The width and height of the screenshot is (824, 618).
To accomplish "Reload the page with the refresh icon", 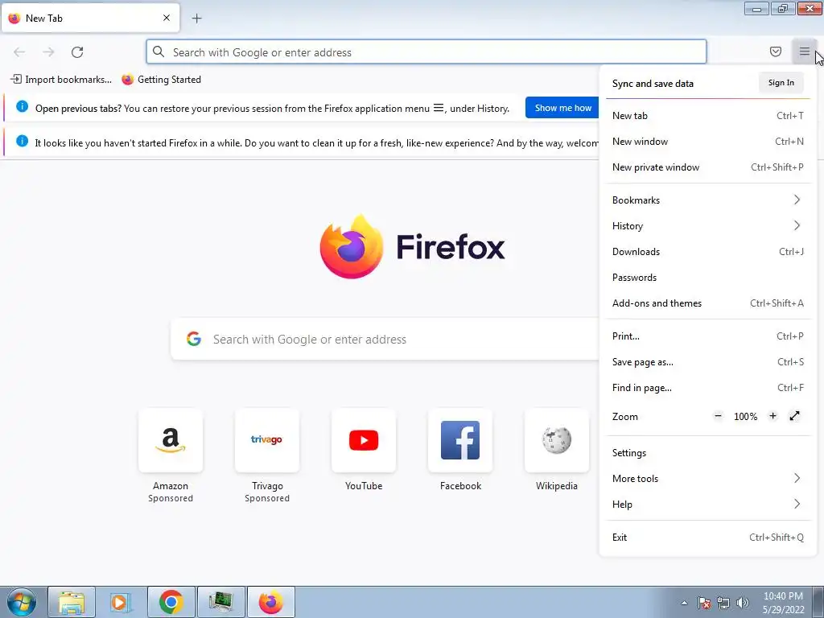I will 77,52.
